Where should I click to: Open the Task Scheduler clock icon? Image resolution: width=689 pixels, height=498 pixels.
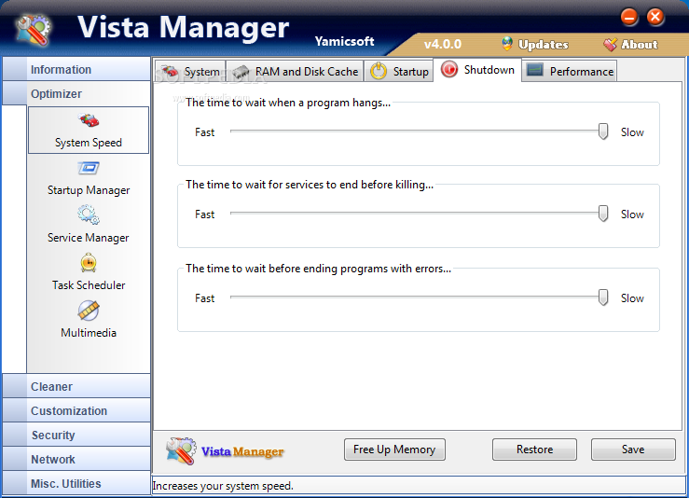click(89, 263)
